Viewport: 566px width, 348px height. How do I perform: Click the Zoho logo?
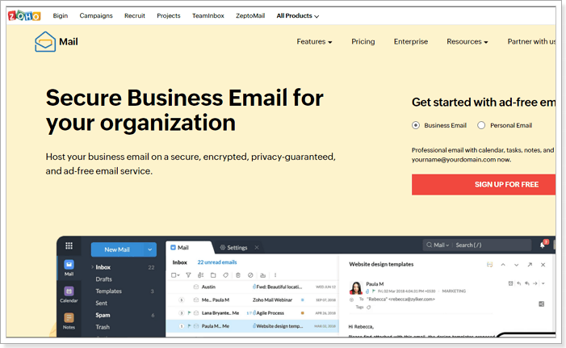pyautogui.click(x=24, y=15)
